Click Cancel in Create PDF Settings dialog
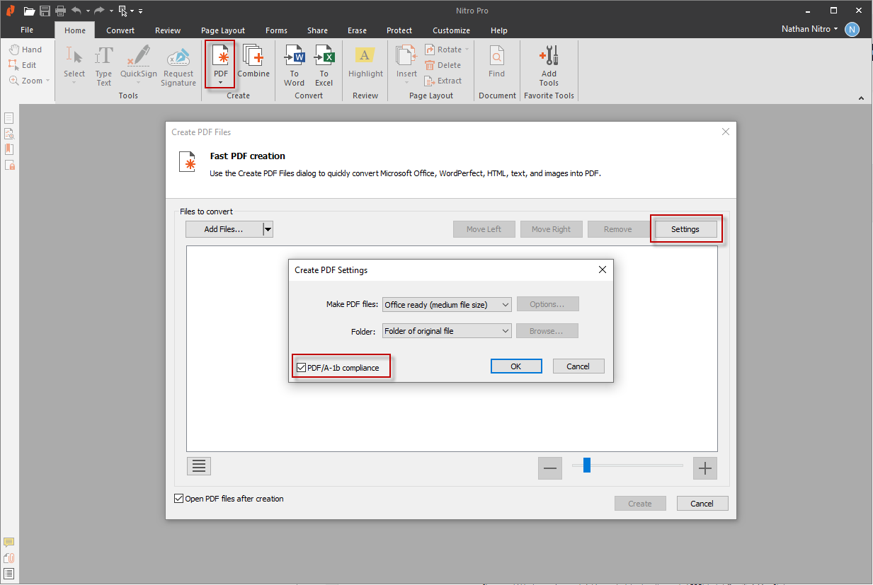Screen dimensions: 873x585 (x=578, y=366)
